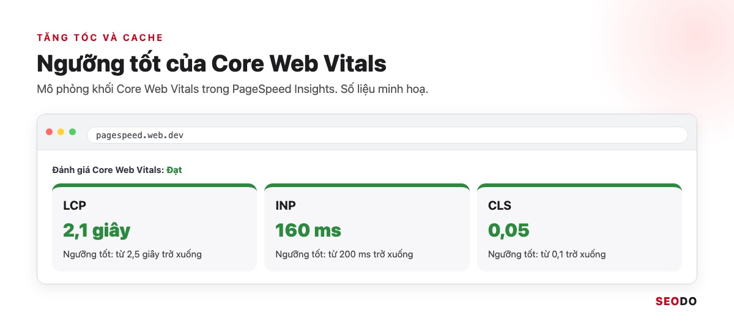This screenshot has height=321, width=734.
Task: Click the 'Đánh giá Core Web Vitals' label
Action: point(108,170)
